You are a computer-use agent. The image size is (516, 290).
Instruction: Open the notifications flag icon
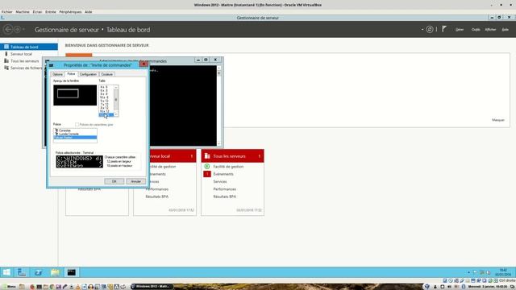tap(444, 29)
